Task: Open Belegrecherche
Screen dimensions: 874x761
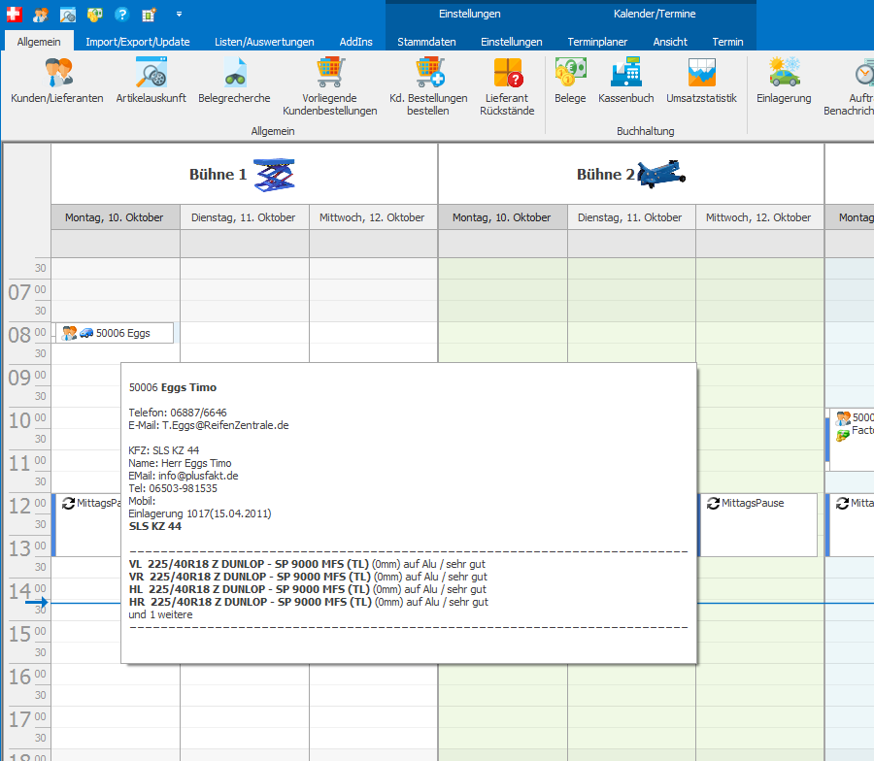Action: 234,81
